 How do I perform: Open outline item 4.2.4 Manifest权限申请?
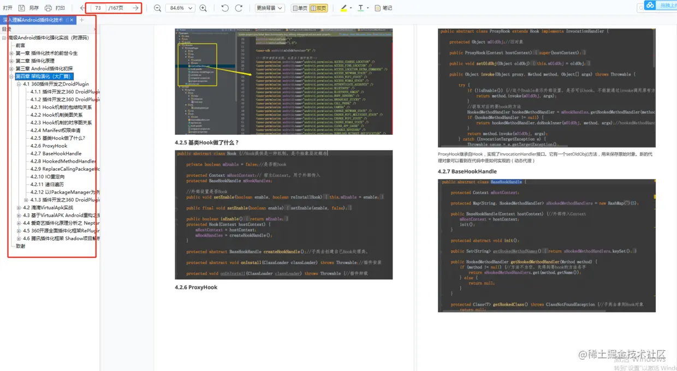(55, 130)
